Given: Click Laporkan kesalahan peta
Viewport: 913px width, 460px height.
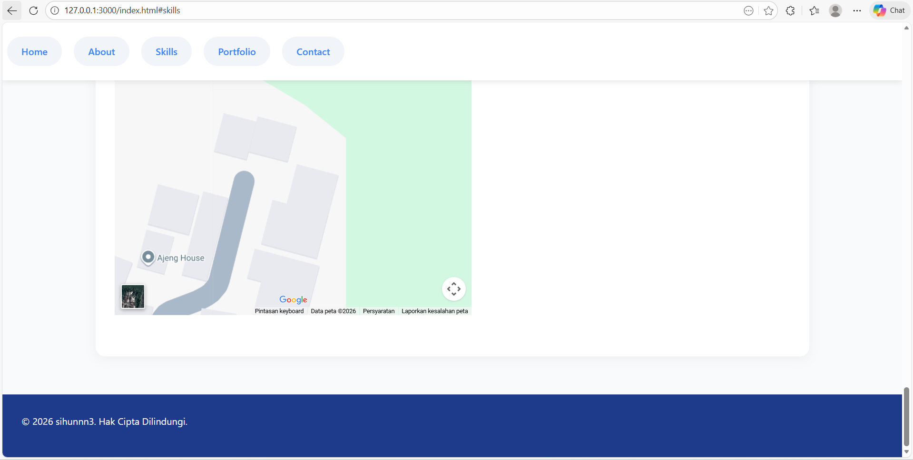Looking at the screenshot, I should (x=434, y=311).
